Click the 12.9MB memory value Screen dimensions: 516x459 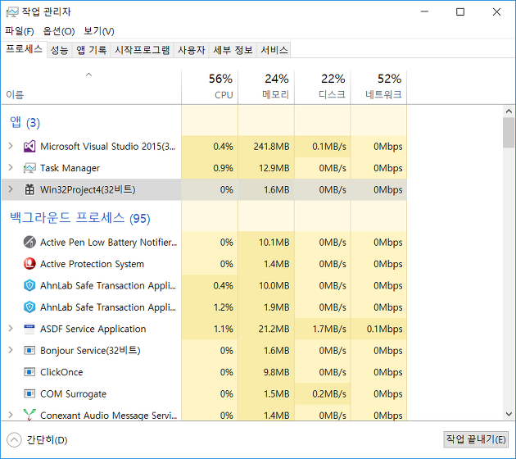click(x=274, y=168)
